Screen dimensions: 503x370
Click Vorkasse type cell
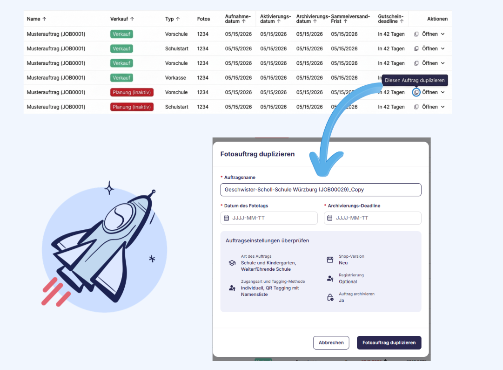175,78
